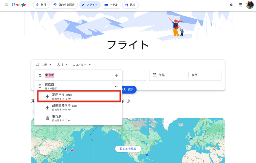Open the エコノミー seat class dropdown
The image size is (256, 163).
click(82, 65)
